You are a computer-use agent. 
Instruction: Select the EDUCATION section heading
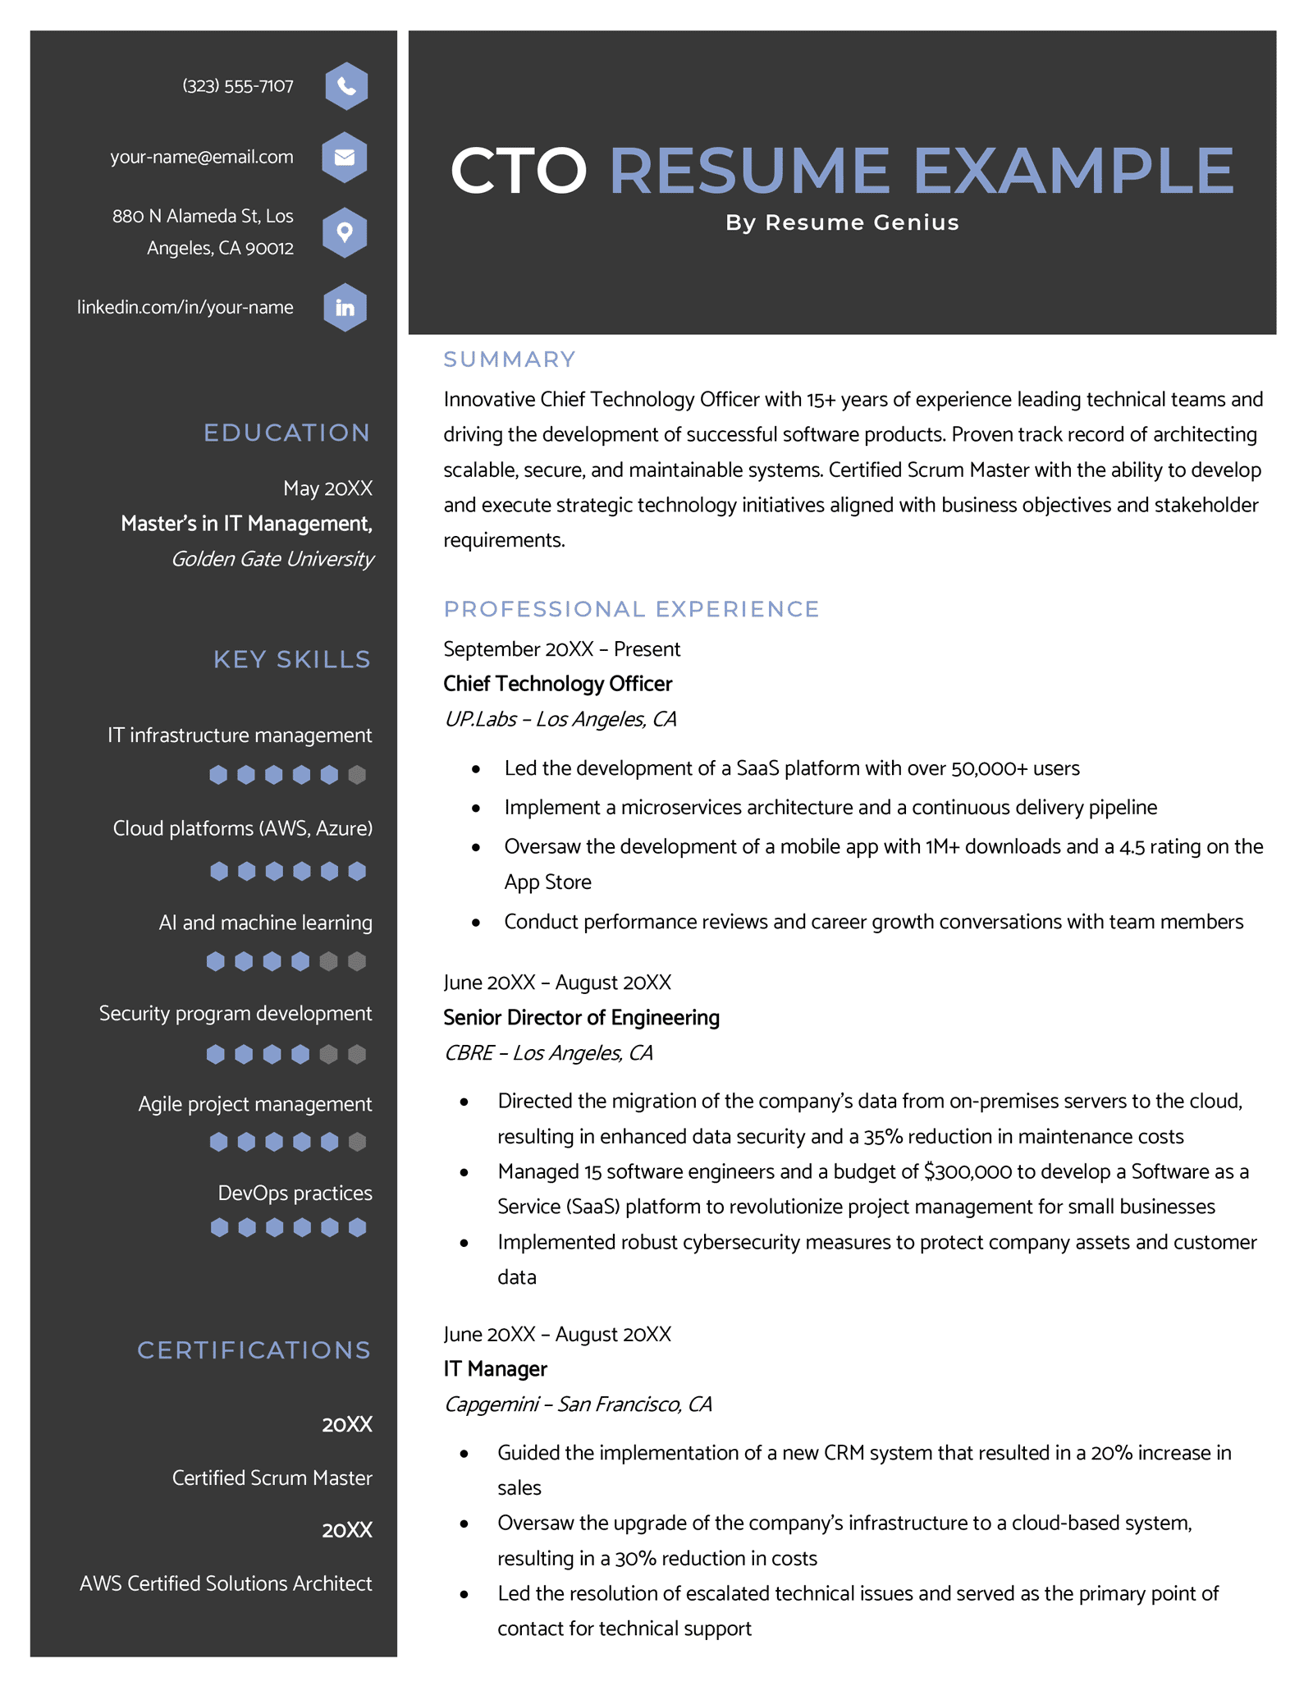[x=286, y=433]
